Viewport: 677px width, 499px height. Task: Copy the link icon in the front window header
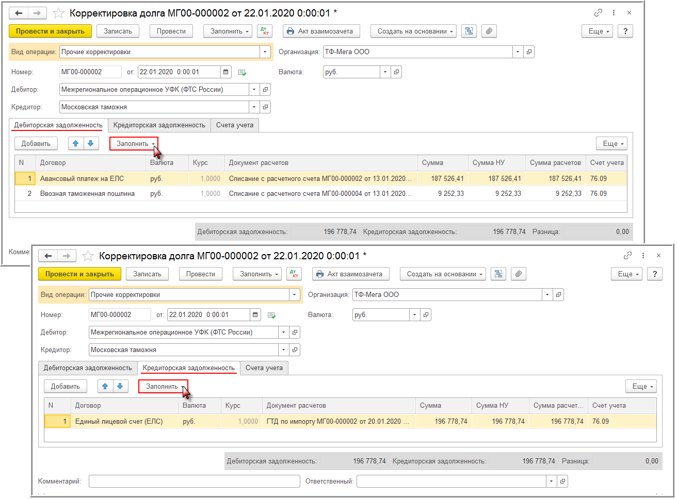coord(627,256)
